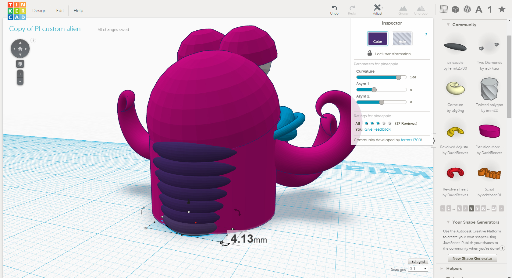Image resolution: width=512 pixels, height=278 pixels.
Task: Zoom out with the minus button
Action: click(20, 81)
